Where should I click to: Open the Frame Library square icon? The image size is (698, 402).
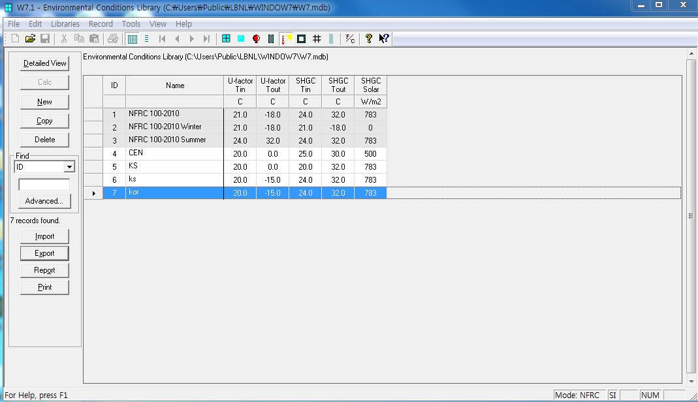point(302,39)
